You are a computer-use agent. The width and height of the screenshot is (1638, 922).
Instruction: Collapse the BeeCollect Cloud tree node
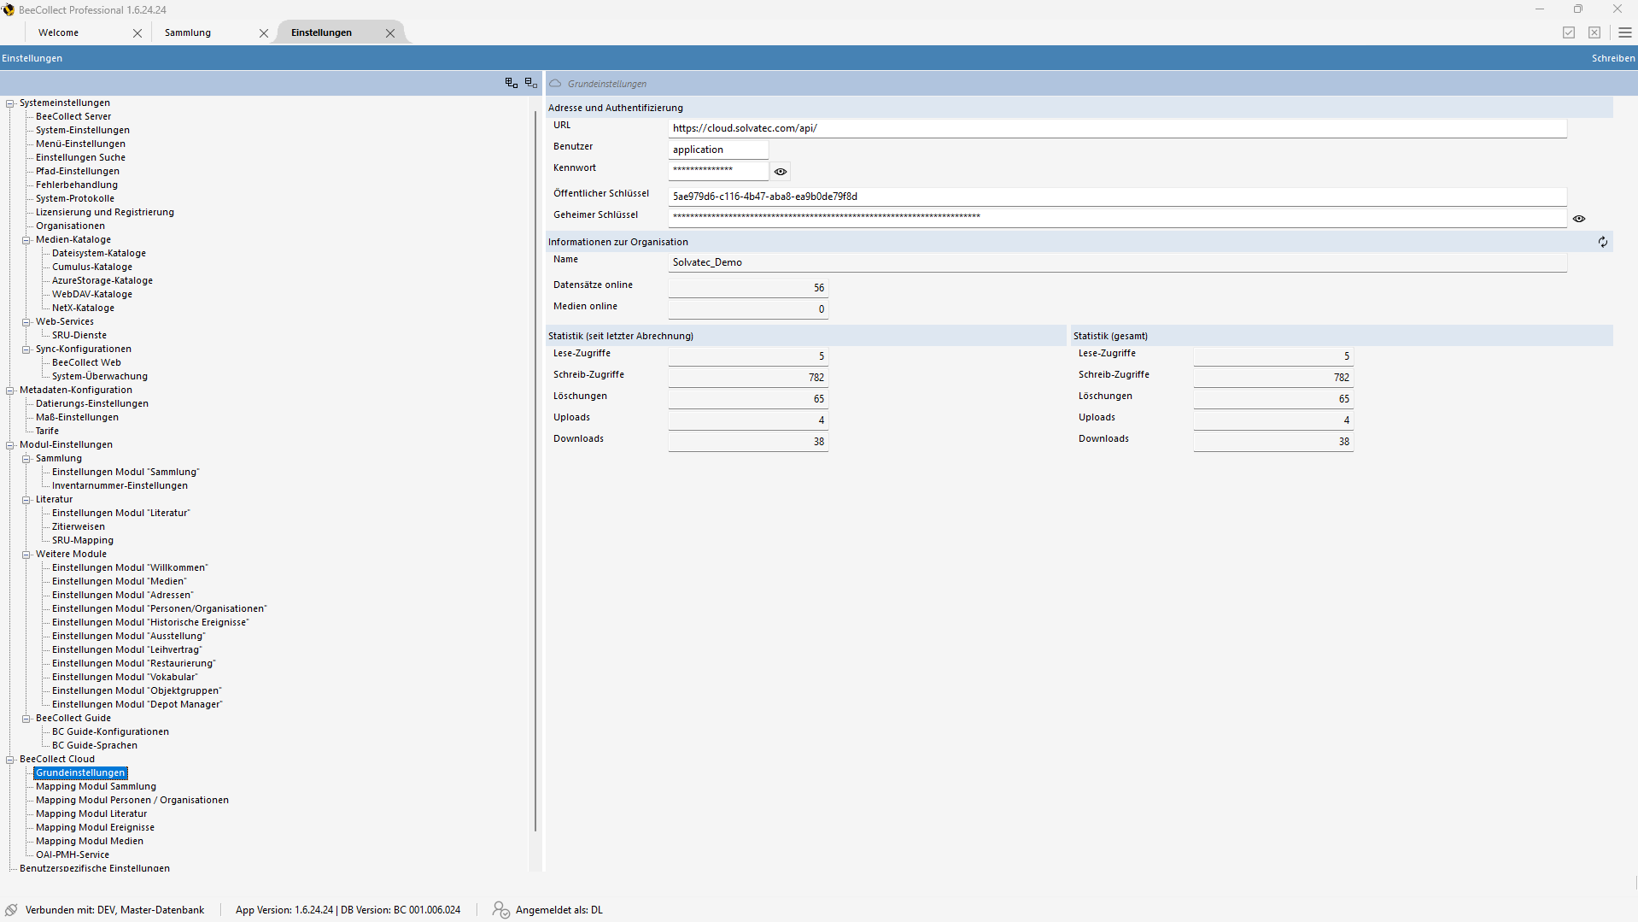10,760
